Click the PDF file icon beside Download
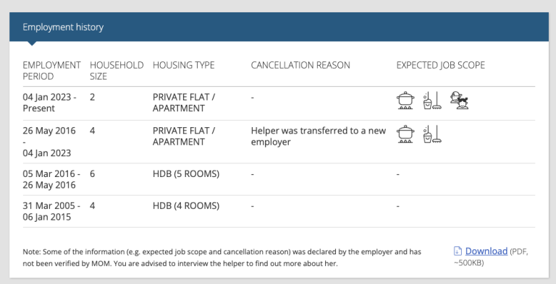 [458, 251]
